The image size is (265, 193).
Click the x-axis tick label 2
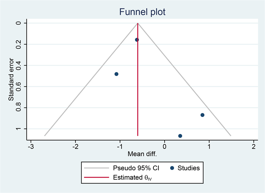pyautogui.click(x=254, y=147)
